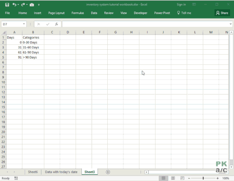Save the workbook with the floppy icon
The image size is (234, 181).
click(x=7, y=5)
